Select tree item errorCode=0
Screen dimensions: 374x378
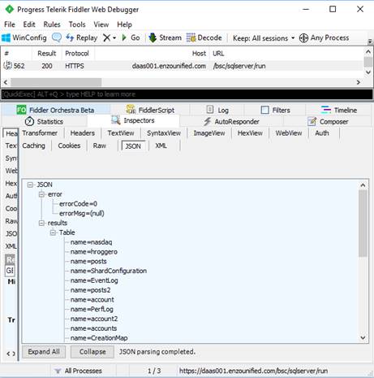pos(78,204)
